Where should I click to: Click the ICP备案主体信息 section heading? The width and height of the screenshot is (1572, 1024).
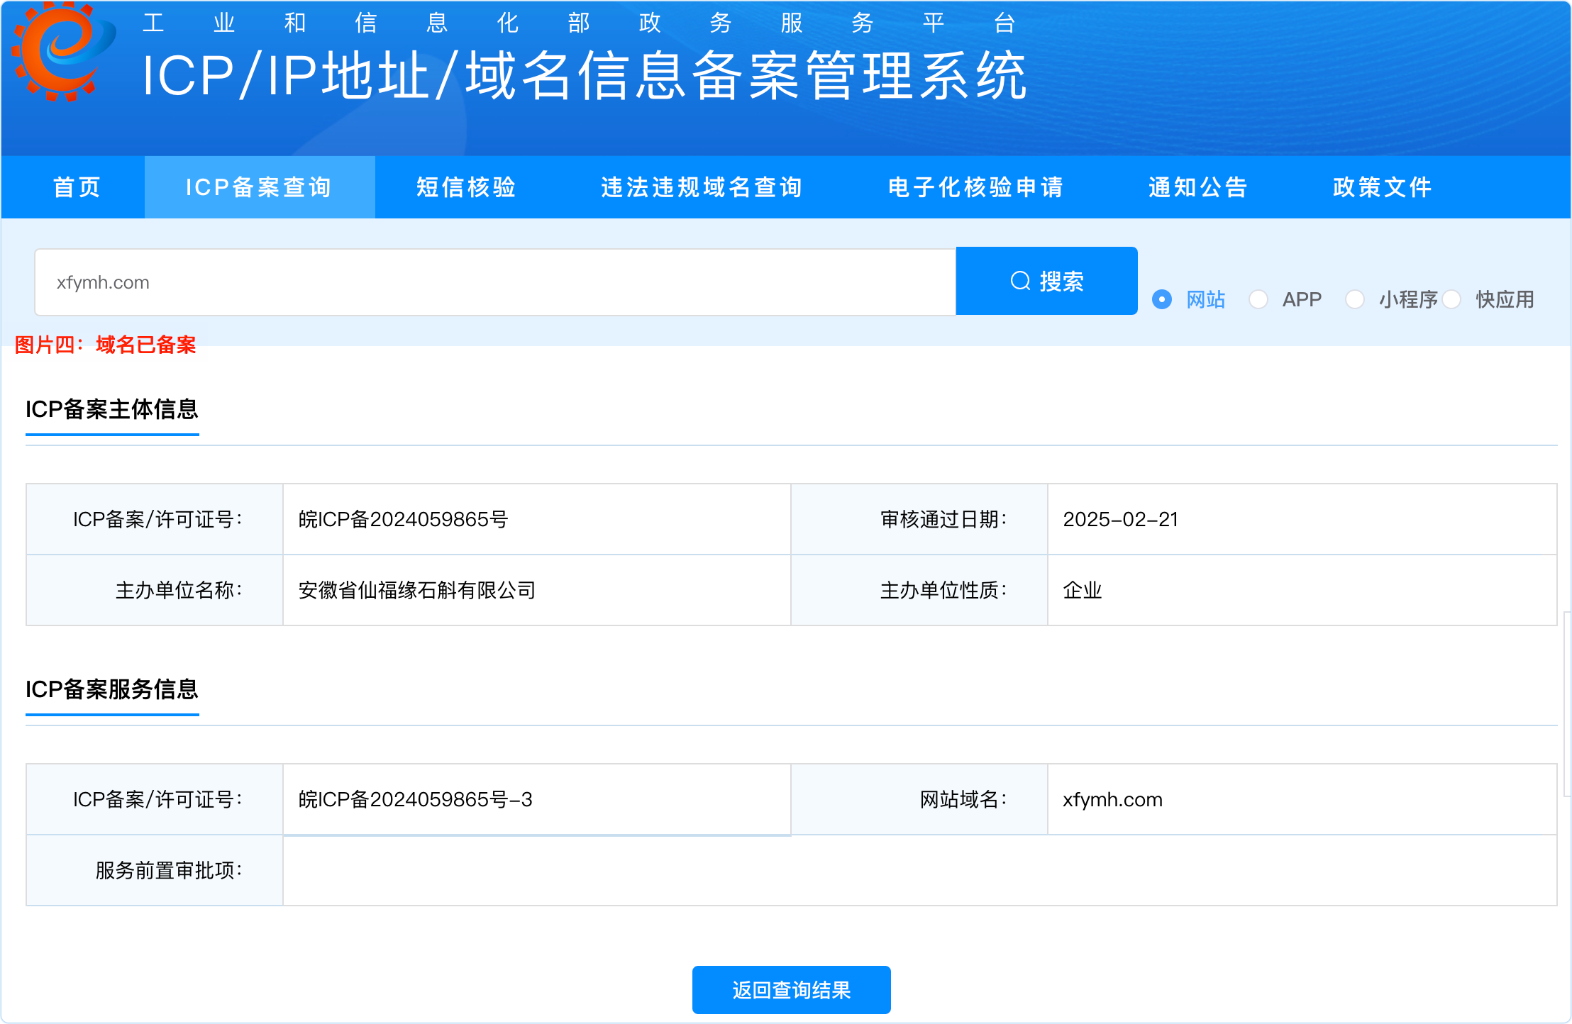click(112, 409)
